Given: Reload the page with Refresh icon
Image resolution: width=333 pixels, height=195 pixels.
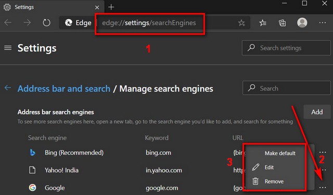Looking at the screenshot, I should (x=46, y=22).
